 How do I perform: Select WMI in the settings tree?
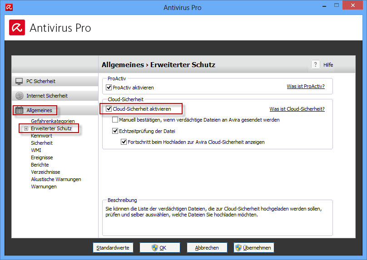point(36,150)
